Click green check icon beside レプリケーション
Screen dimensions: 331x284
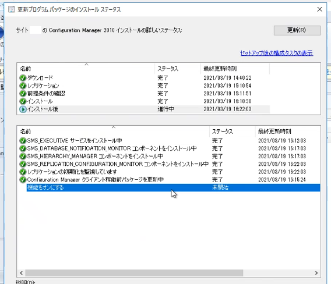(23, 86)
